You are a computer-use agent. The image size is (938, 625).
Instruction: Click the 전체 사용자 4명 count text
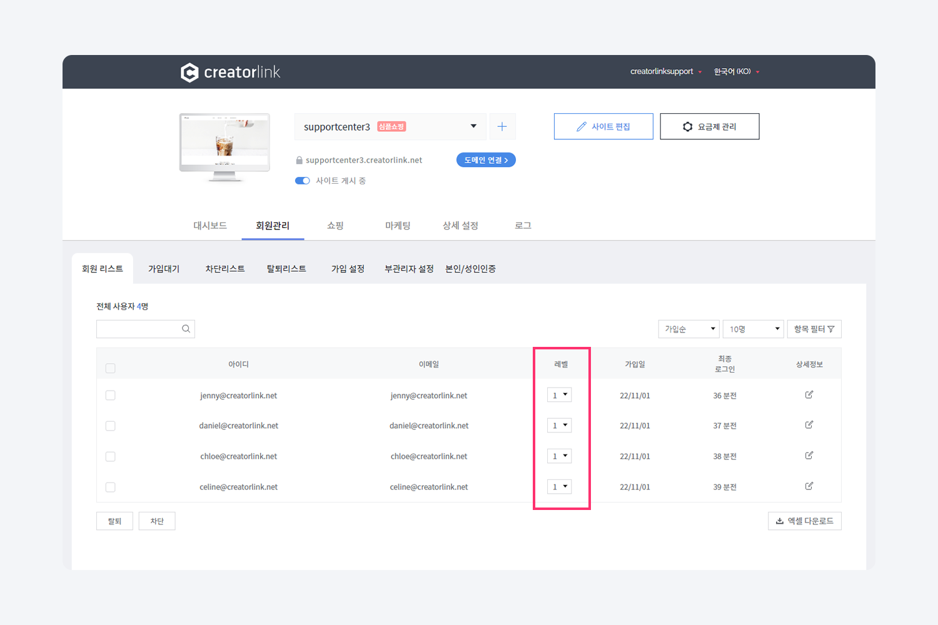(x=122, y=306)
